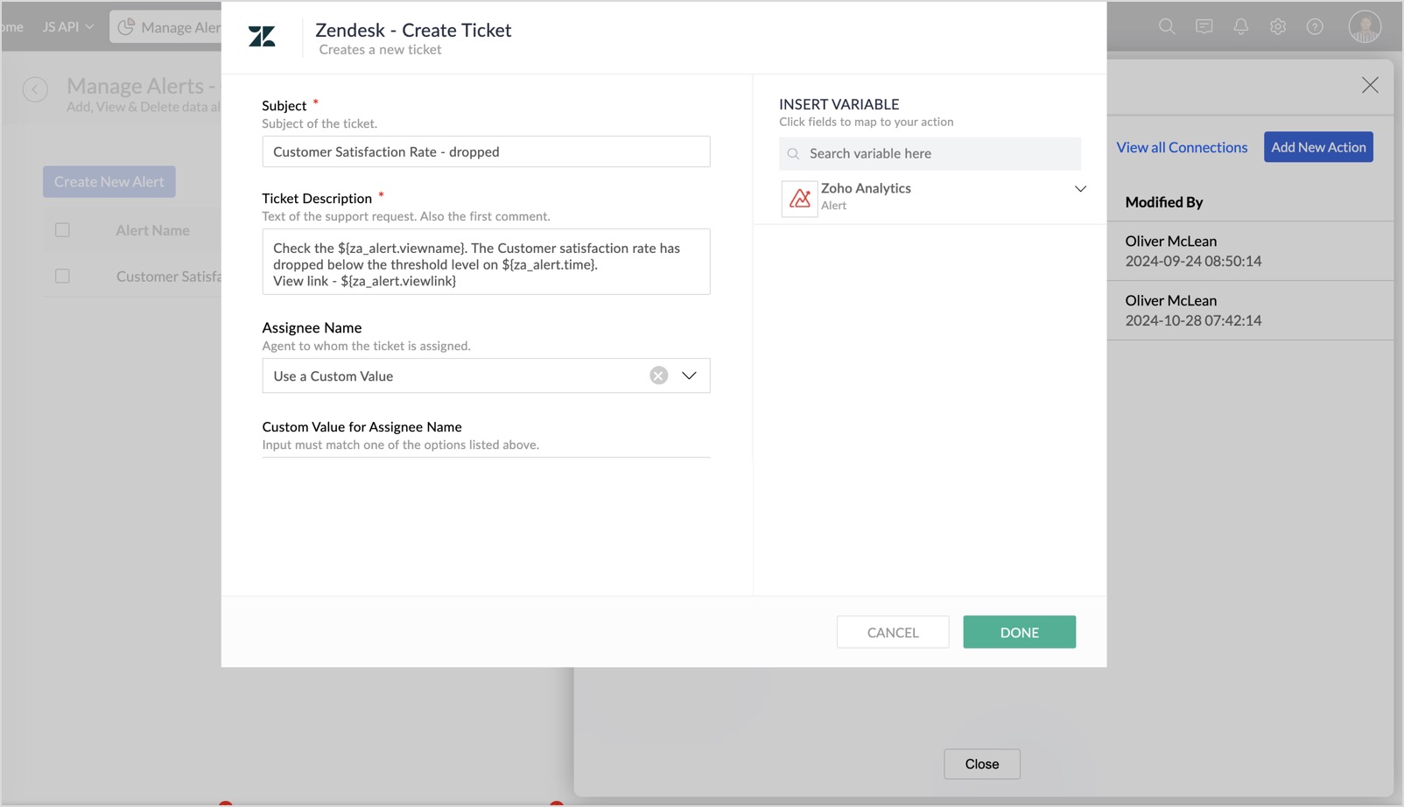The image size is (1404, 807).
Task: Click the Zoho Analytics alert icon
Action: [799, 198]
